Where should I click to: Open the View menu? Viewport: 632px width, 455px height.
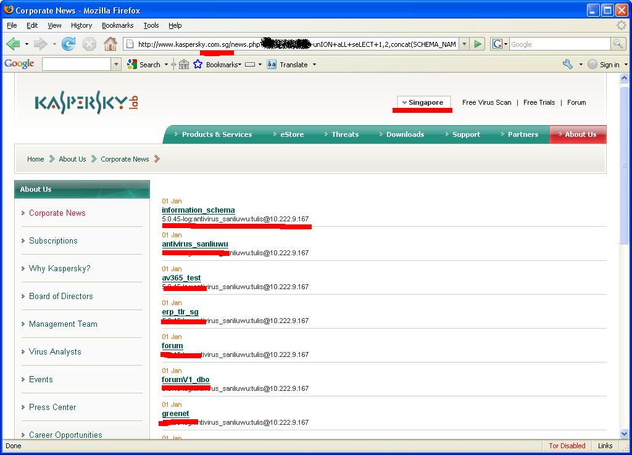pos(54,25)
